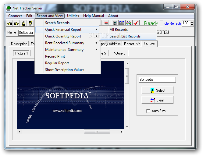Click the red indented lines toolbar icon
This screenshot has width=203, height=156.
click(x=106, y=23)
